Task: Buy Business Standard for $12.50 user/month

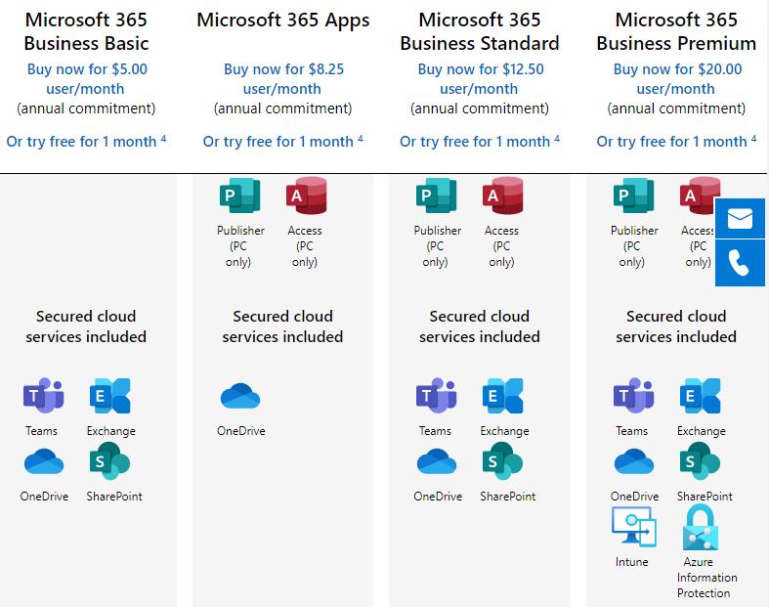Action: pyautogui.click(x=480, y=78)
